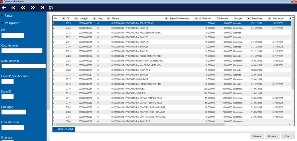Click the Qt Fabricada column header
This screenshot has width=297, height=141.
223,18
